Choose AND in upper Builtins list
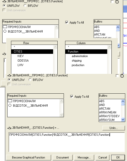Screen dimensions: 127x161 tap(97, 31)
